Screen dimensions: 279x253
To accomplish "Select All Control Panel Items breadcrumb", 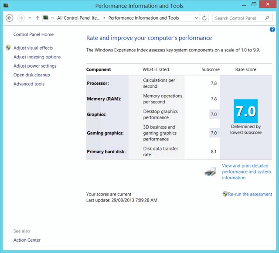I will point(78,18).
